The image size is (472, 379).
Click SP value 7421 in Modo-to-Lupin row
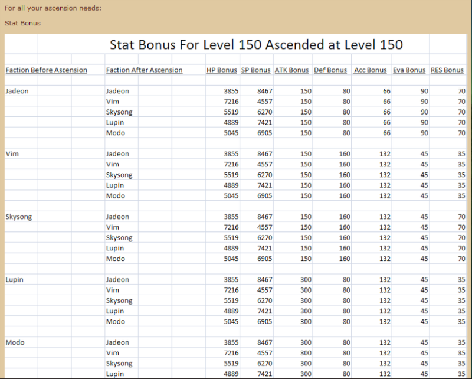click(264, 374)
